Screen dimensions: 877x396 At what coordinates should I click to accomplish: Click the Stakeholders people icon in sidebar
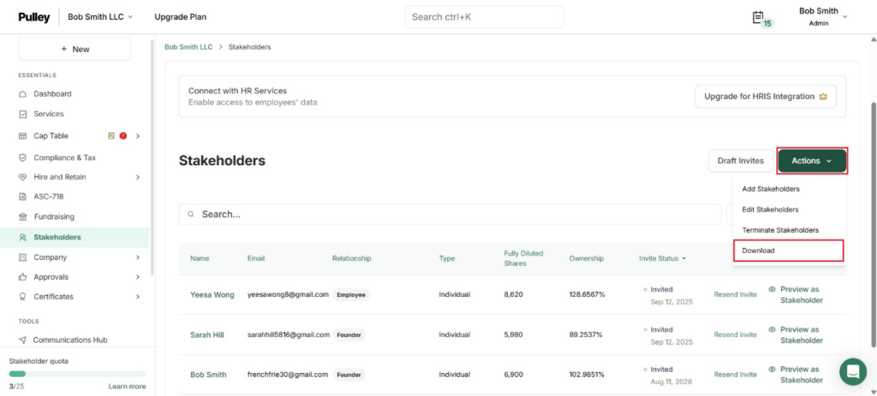click(x=22, y=238)
